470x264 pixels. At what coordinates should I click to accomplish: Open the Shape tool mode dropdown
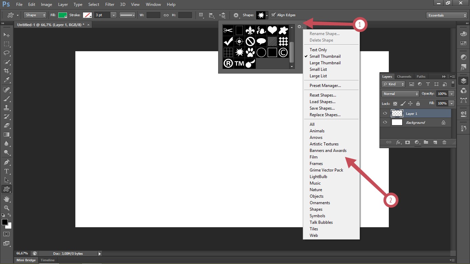click(35, 15)
